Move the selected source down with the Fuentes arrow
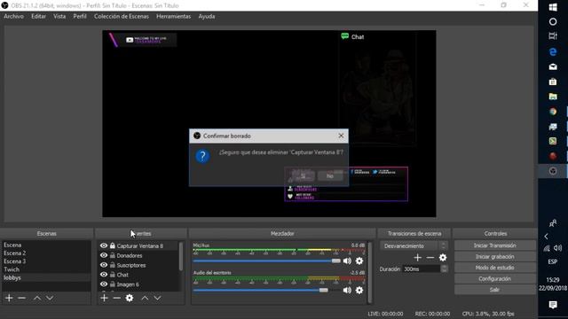Screen dimensions: 568x319 [x=157, y=298]
